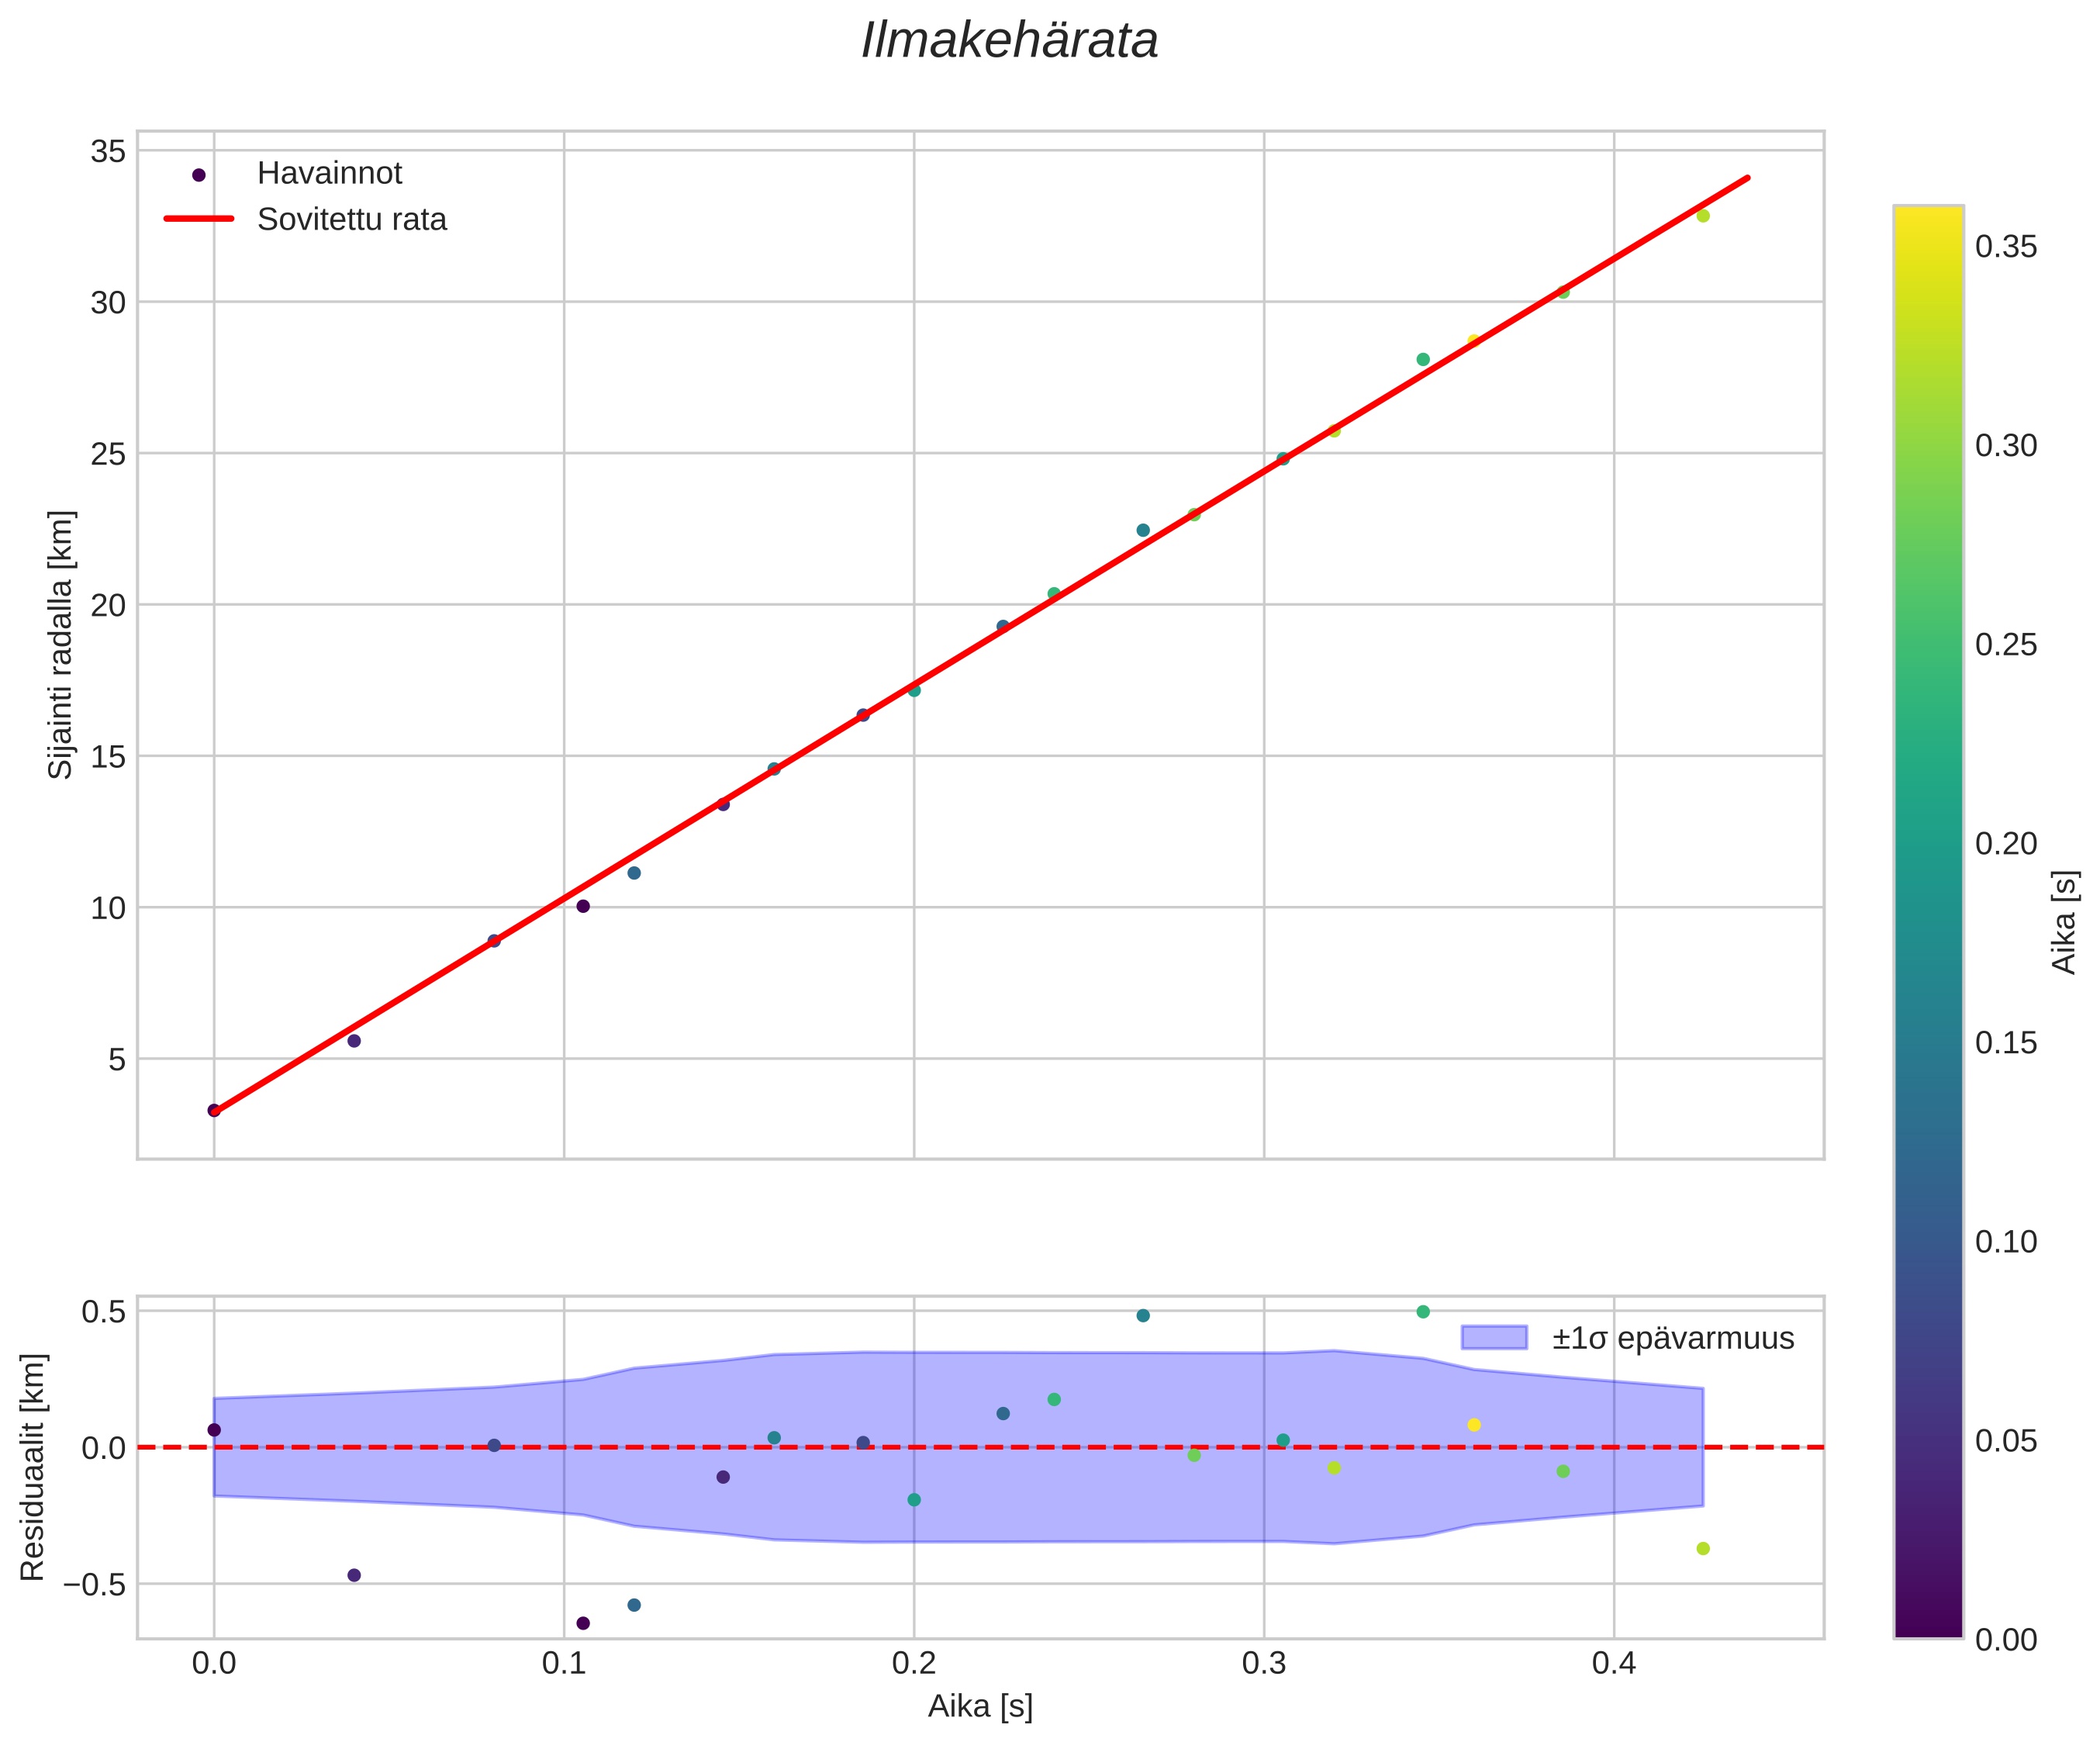Click the Sovitettu rata legend text
Viewport: 2100px width, 1742px height.
tap(351, 220)
